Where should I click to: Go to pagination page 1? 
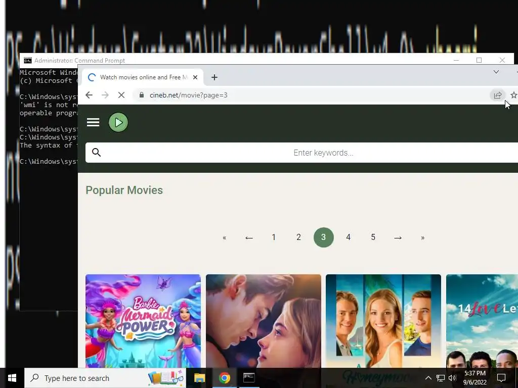(x=274, y=237)
